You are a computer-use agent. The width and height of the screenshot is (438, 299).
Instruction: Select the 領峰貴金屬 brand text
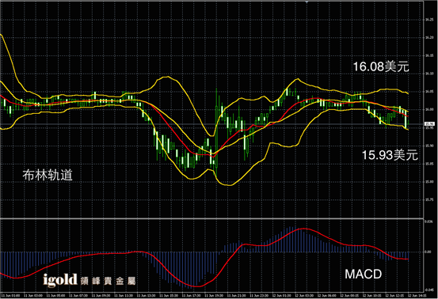tap(108, 281)
